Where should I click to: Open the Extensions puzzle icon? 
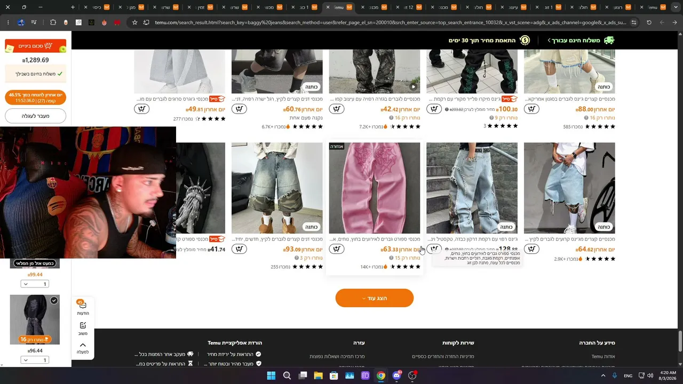click(x=53, y=22)
